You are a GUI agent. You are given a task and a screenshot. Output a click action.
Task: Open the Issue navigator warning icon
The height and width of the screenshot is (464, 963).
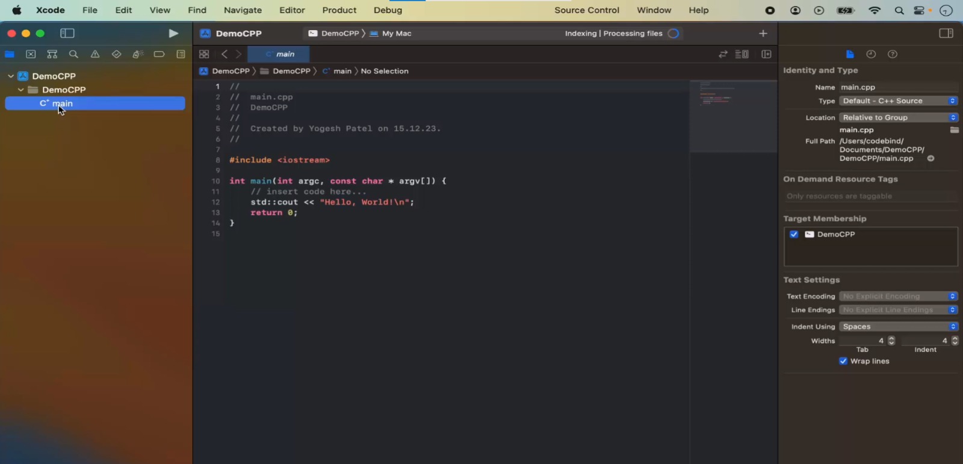pos(95,54)
